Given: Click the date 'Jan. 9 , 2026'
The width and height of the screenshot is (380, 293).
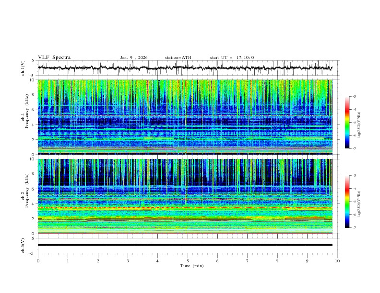Looking at the screenshot, I should [134, 57].
